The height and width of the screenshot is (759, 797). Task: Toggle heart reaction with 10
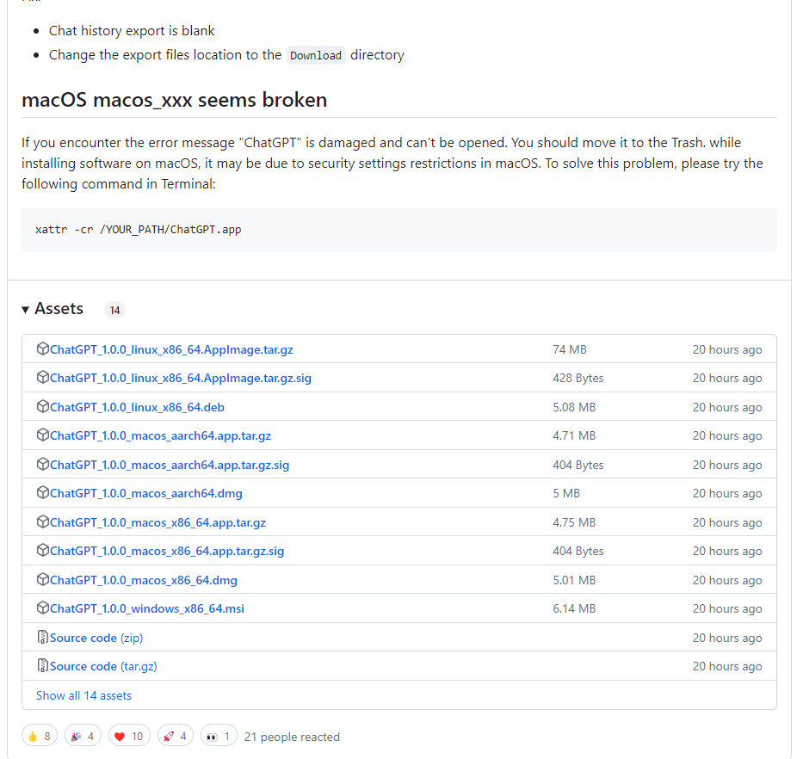click(130, 736)
